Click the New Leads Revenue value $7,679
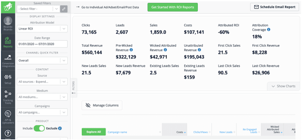Viewport: 302px width, 140px height. click(x=123, y=73)
